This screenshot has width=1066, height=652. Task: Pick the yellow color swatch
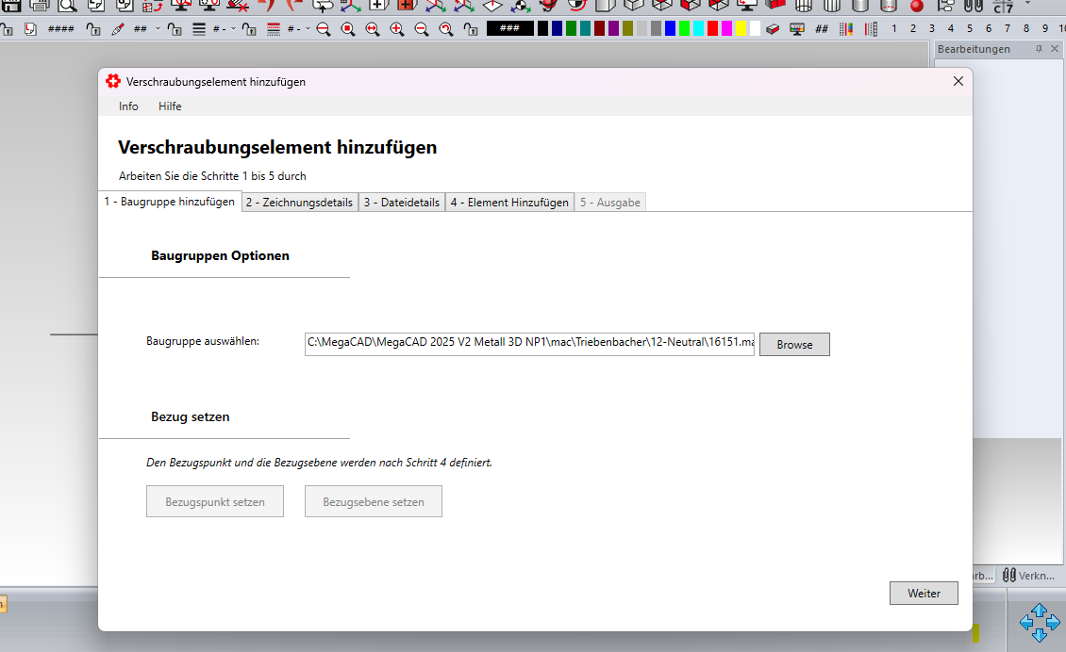tap(741, 29)
